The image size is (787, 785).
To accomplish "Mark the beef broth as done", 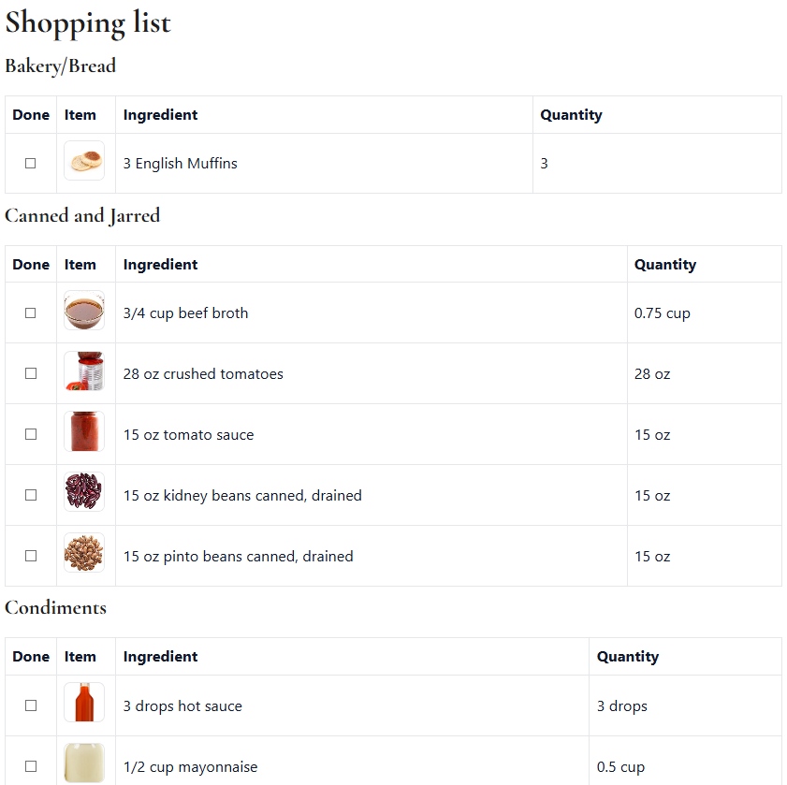I will coord(30,313).
